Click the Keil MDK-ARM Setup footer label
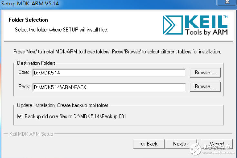The width and height of the screenshot is (237, 158). coord(31,134)
